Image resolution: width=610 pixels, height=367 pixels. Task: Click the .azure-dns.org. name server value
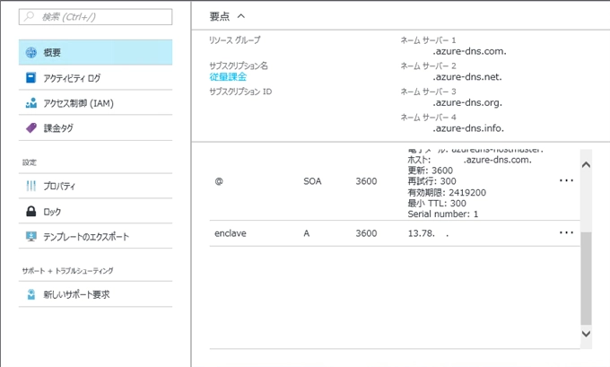tap(467, 103)
